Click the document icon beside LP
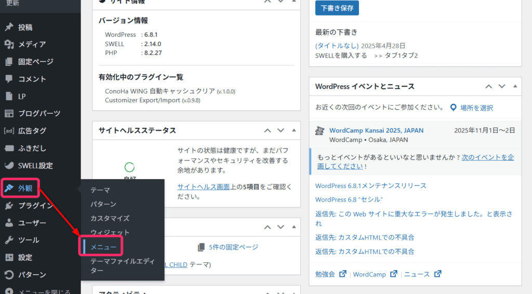532x294 pixels. coord(9,96)
